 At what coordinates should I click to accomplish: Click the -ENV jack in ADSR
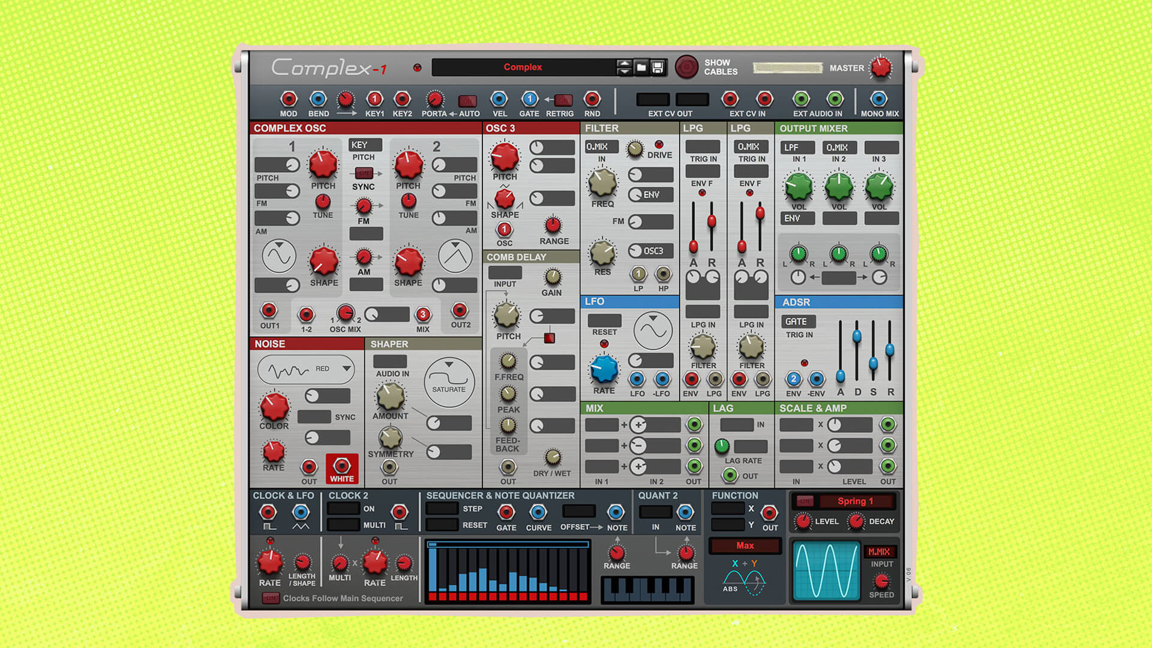[x=817, y=379]
